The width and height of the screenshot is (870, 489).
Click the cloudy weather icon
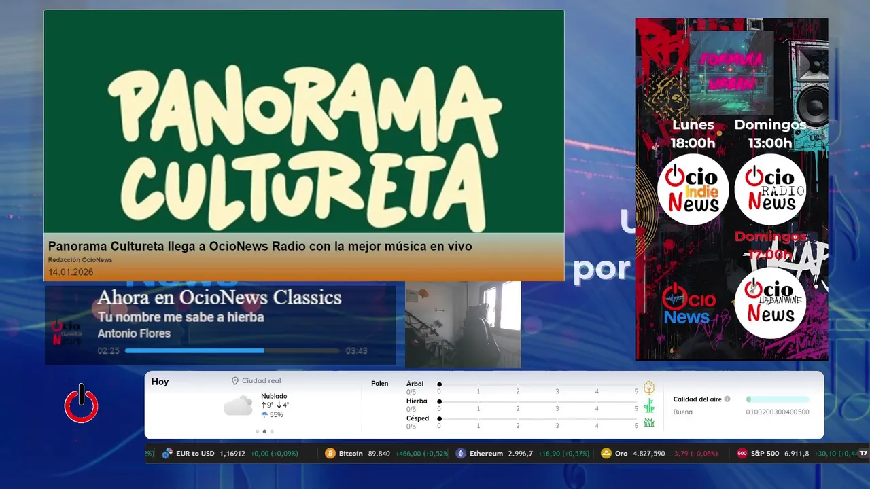[x=238, y=406]
